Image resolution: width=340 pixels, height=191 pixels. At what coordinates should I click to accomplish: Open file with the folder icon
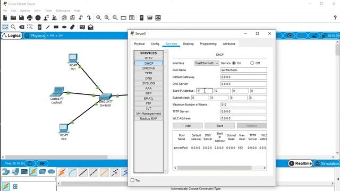pos(13,18)
